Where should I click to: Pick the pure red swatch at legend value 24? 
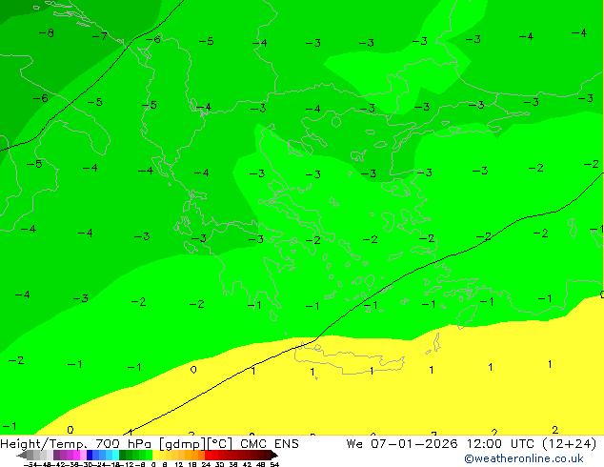click(x=208, y=455)
